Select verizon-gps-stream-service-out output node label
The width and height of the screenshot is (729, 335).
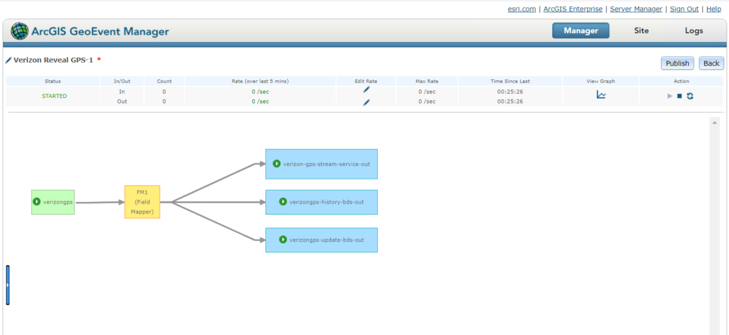[326, 164]
